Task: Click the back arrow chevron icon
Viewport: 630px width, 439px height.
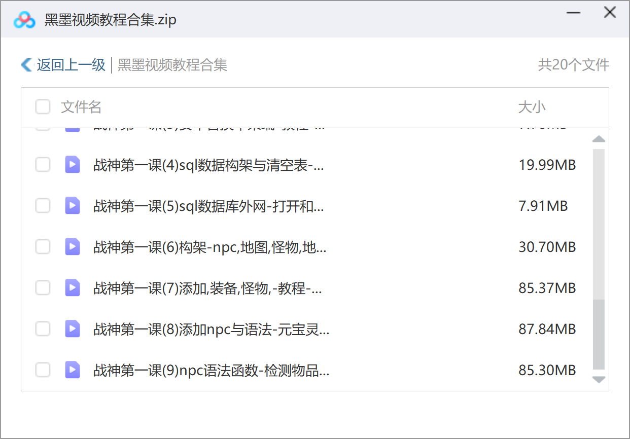Action: 26,65
